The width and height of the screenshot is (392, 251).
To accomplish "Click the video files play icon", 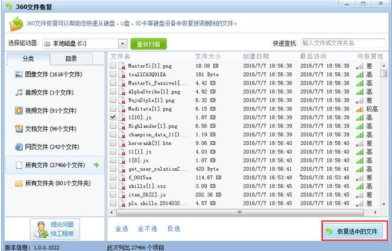I will (x=19, y=110).
